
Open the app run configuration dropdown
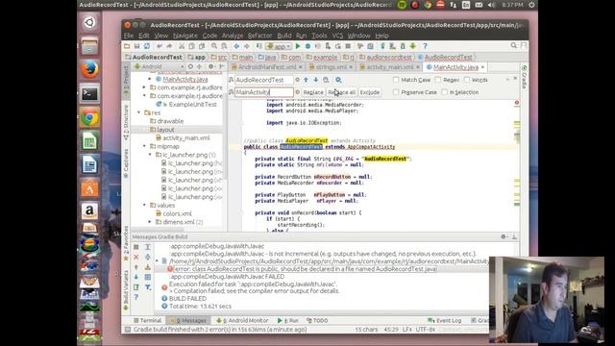279,46
